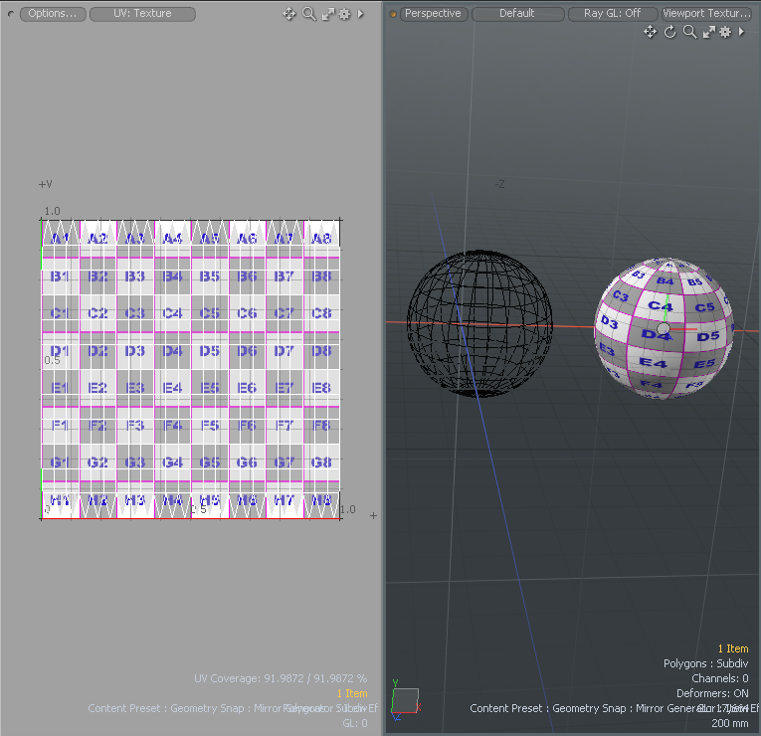Open UV viewport settings gear
This screenshot has height=736, width=761.
coord(344,14)
